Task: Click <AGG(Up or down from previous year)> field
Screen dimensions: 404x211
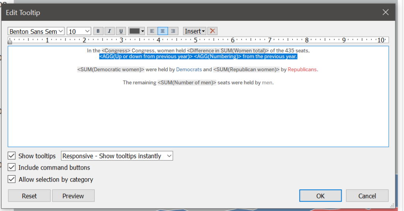Action: pyautogui.click(x=146, y=57)
